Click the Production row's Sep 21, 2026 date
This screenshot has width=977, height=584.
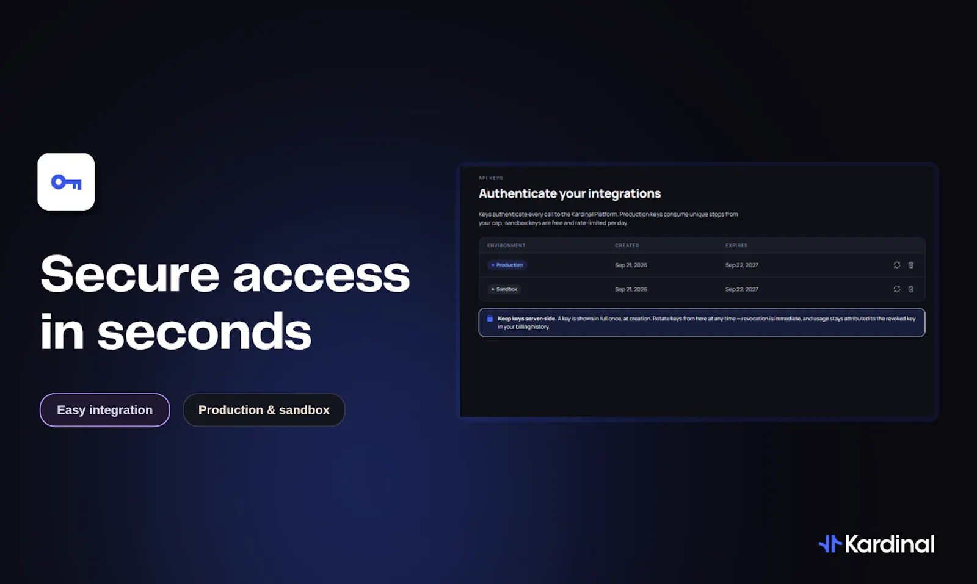[x=631, y=265]
